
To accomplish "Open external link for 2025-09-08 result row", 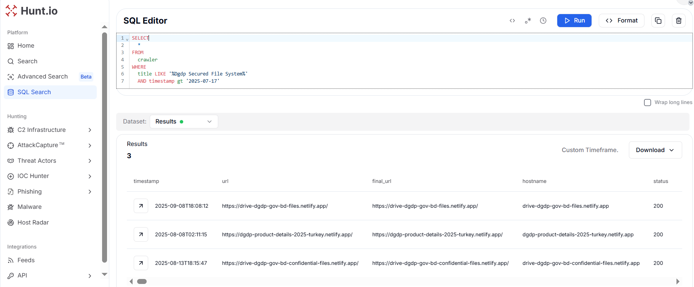I will pos(141,206).
